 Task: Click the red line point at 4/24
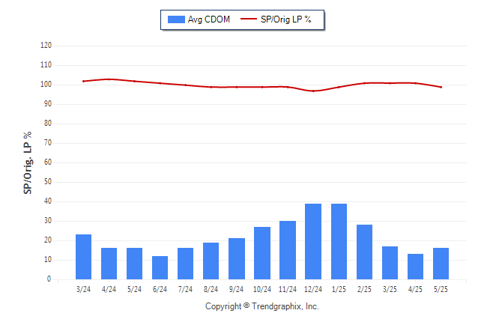click(109, 79)
